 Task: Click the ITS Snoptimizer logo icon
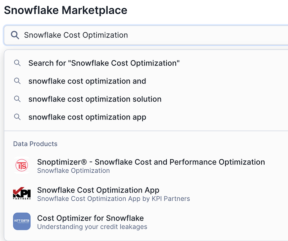tap(22, 165)
